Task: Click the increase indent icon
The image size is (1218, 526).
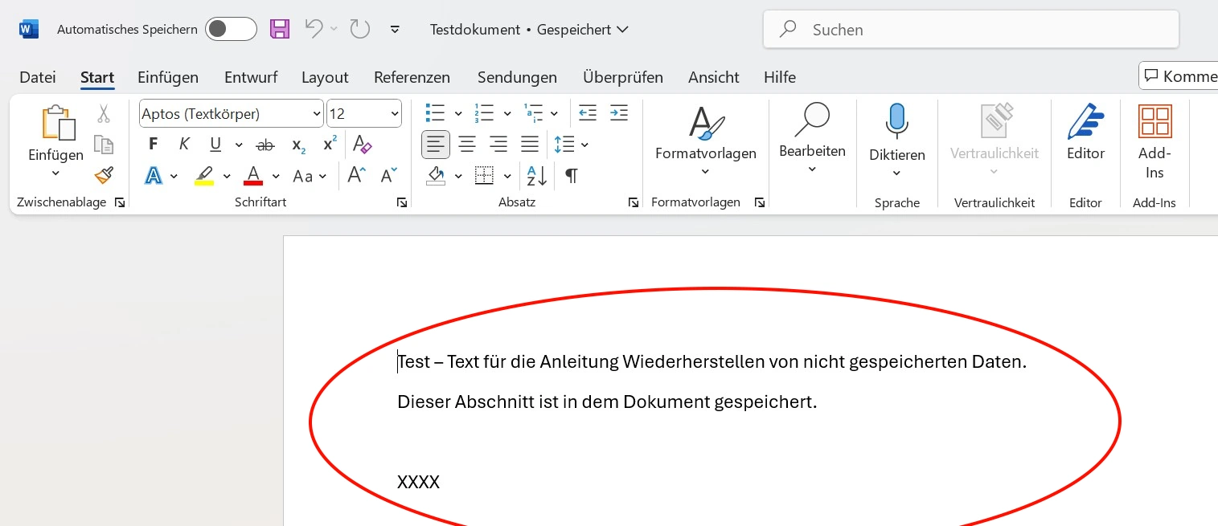Action: (618, 113)
